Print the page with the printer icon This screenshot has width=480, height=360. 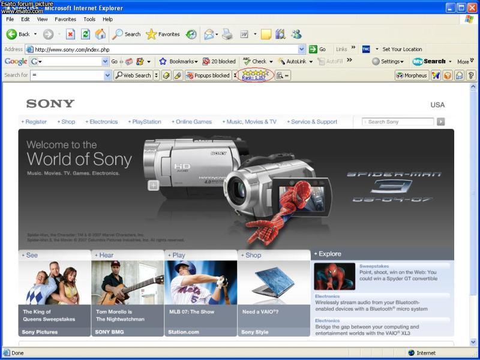pos(227,34)
